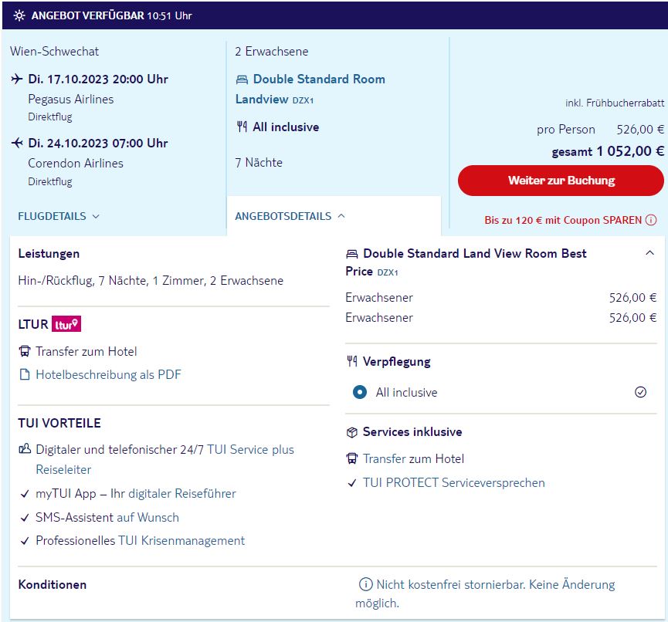668x622 pixels.
Task: Open the TUI Service plus Reiseleiter link
Action: click(x=164, y=459)
